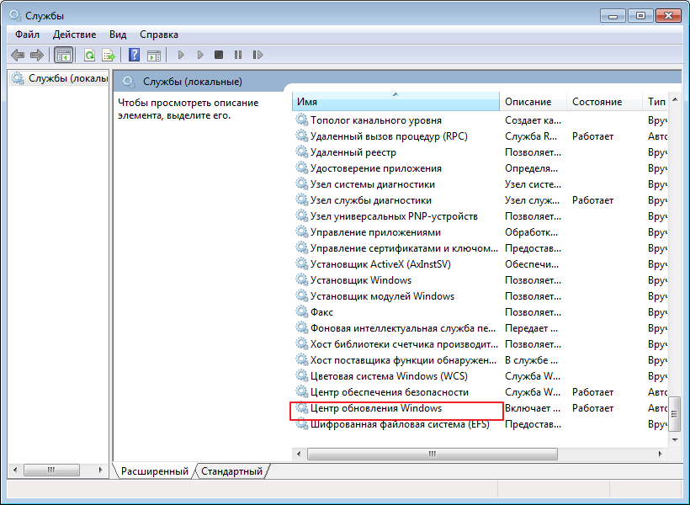690x505 pixels.
Task: Click the Состояние column header
Action: click(597, 102)
